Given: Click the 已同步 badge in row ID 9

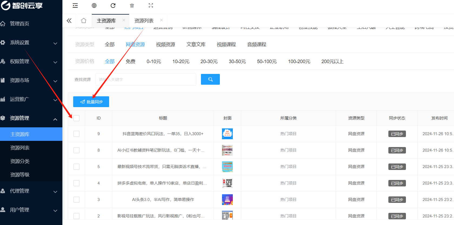Looking at the screenshot, I should point(397,134).
